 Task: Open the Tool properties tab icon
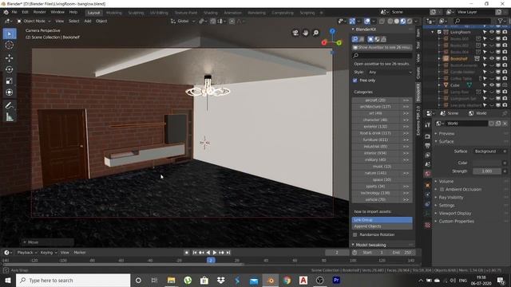pyautogui.click(x=428, y=125)
